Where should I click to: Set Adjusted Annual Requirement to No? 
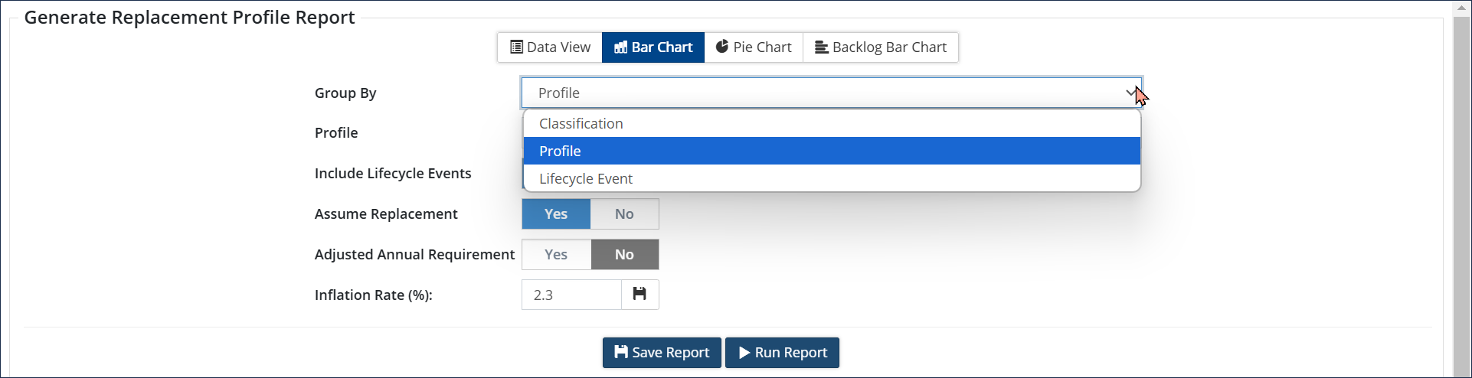point(624,255)
